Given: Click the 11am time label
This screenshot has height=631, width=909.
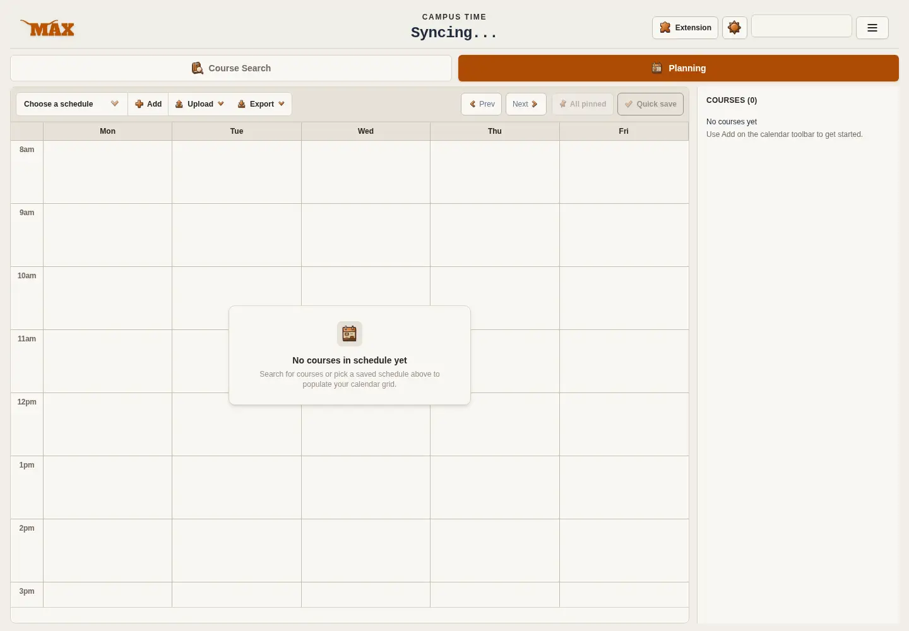Looking at the screenshot, I should [x=27, y=339].
